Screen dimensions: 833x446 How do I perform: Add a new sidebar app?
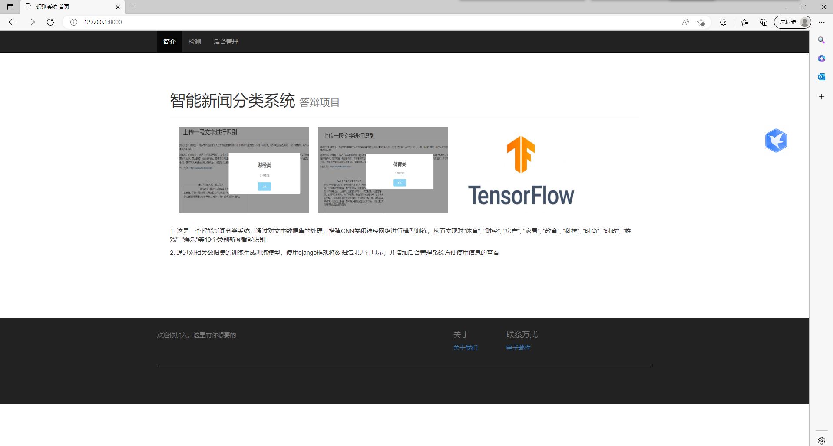(821, 96)
